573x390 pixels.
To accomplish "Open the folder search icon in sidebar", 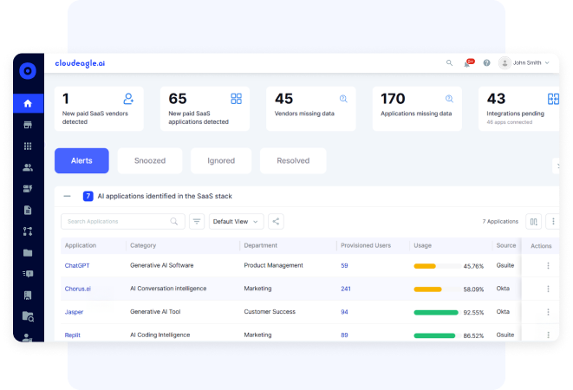I will tap(28, 316).
